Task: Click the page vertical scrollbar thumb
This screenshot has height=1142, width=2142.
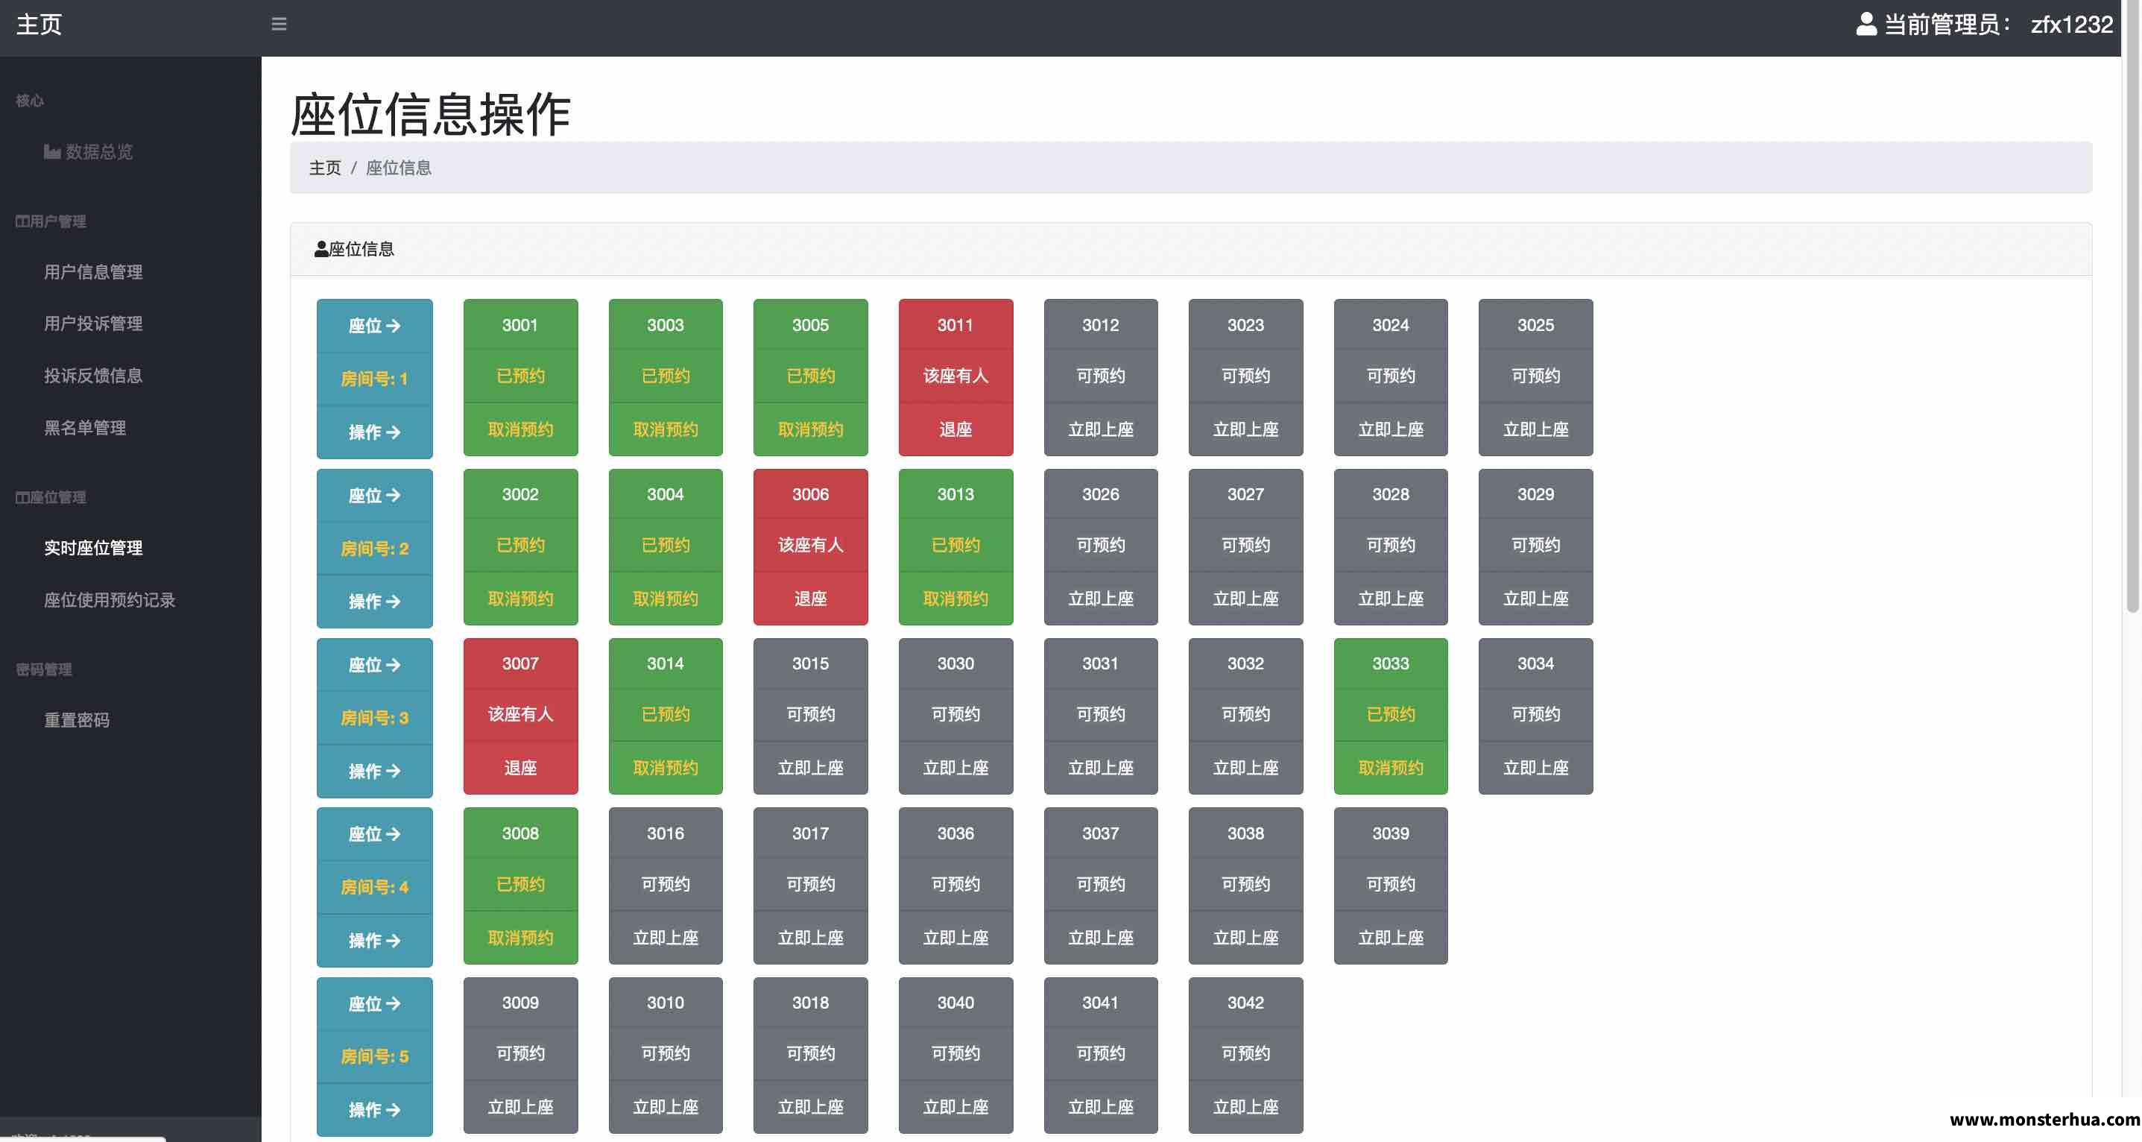Action: pos(2133,308)
